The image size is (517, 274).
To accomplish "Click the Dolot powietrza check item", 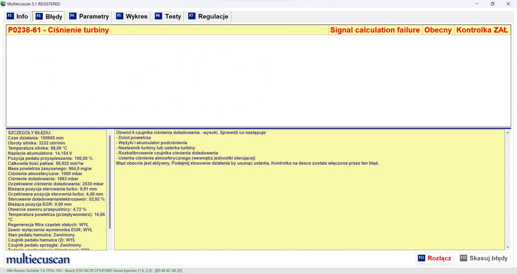I will 133,138.
